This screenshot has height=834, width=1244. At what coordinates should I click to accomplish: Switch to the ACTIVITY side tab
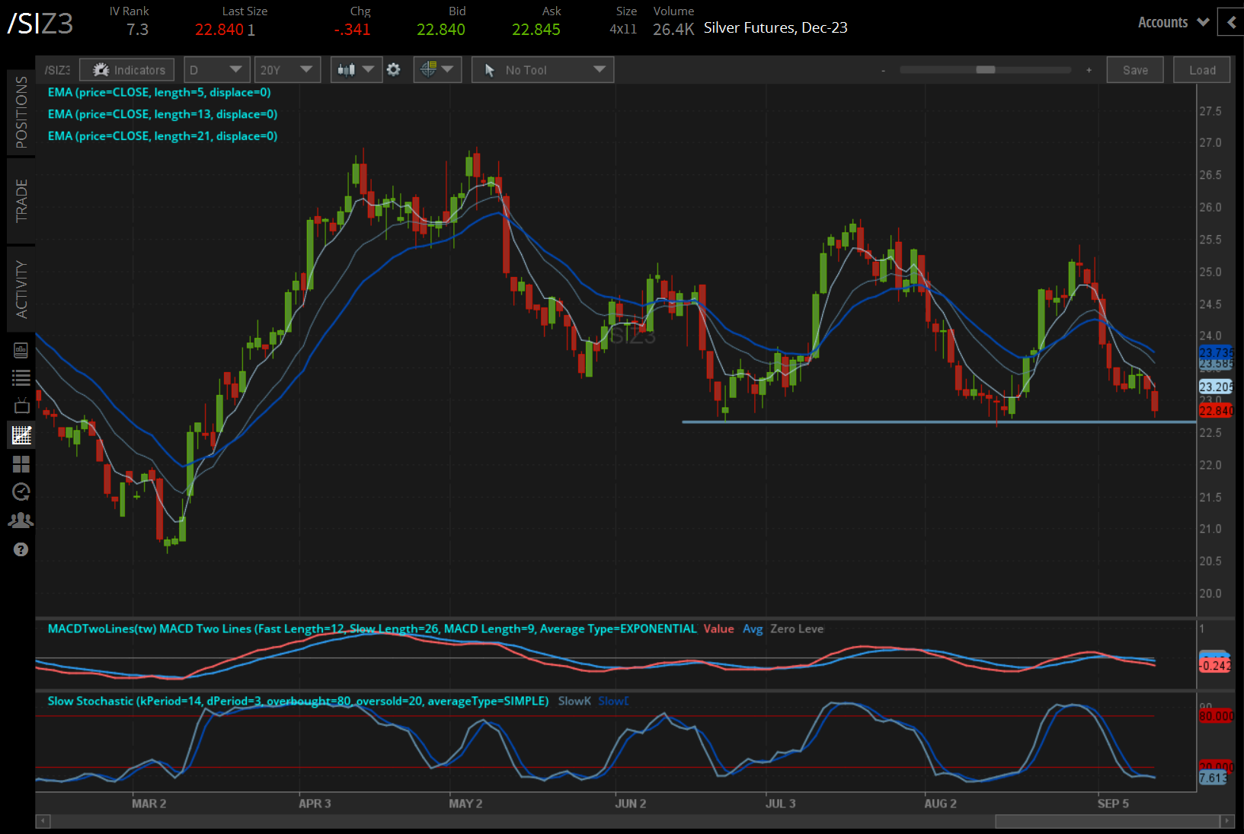pos(21,289)
